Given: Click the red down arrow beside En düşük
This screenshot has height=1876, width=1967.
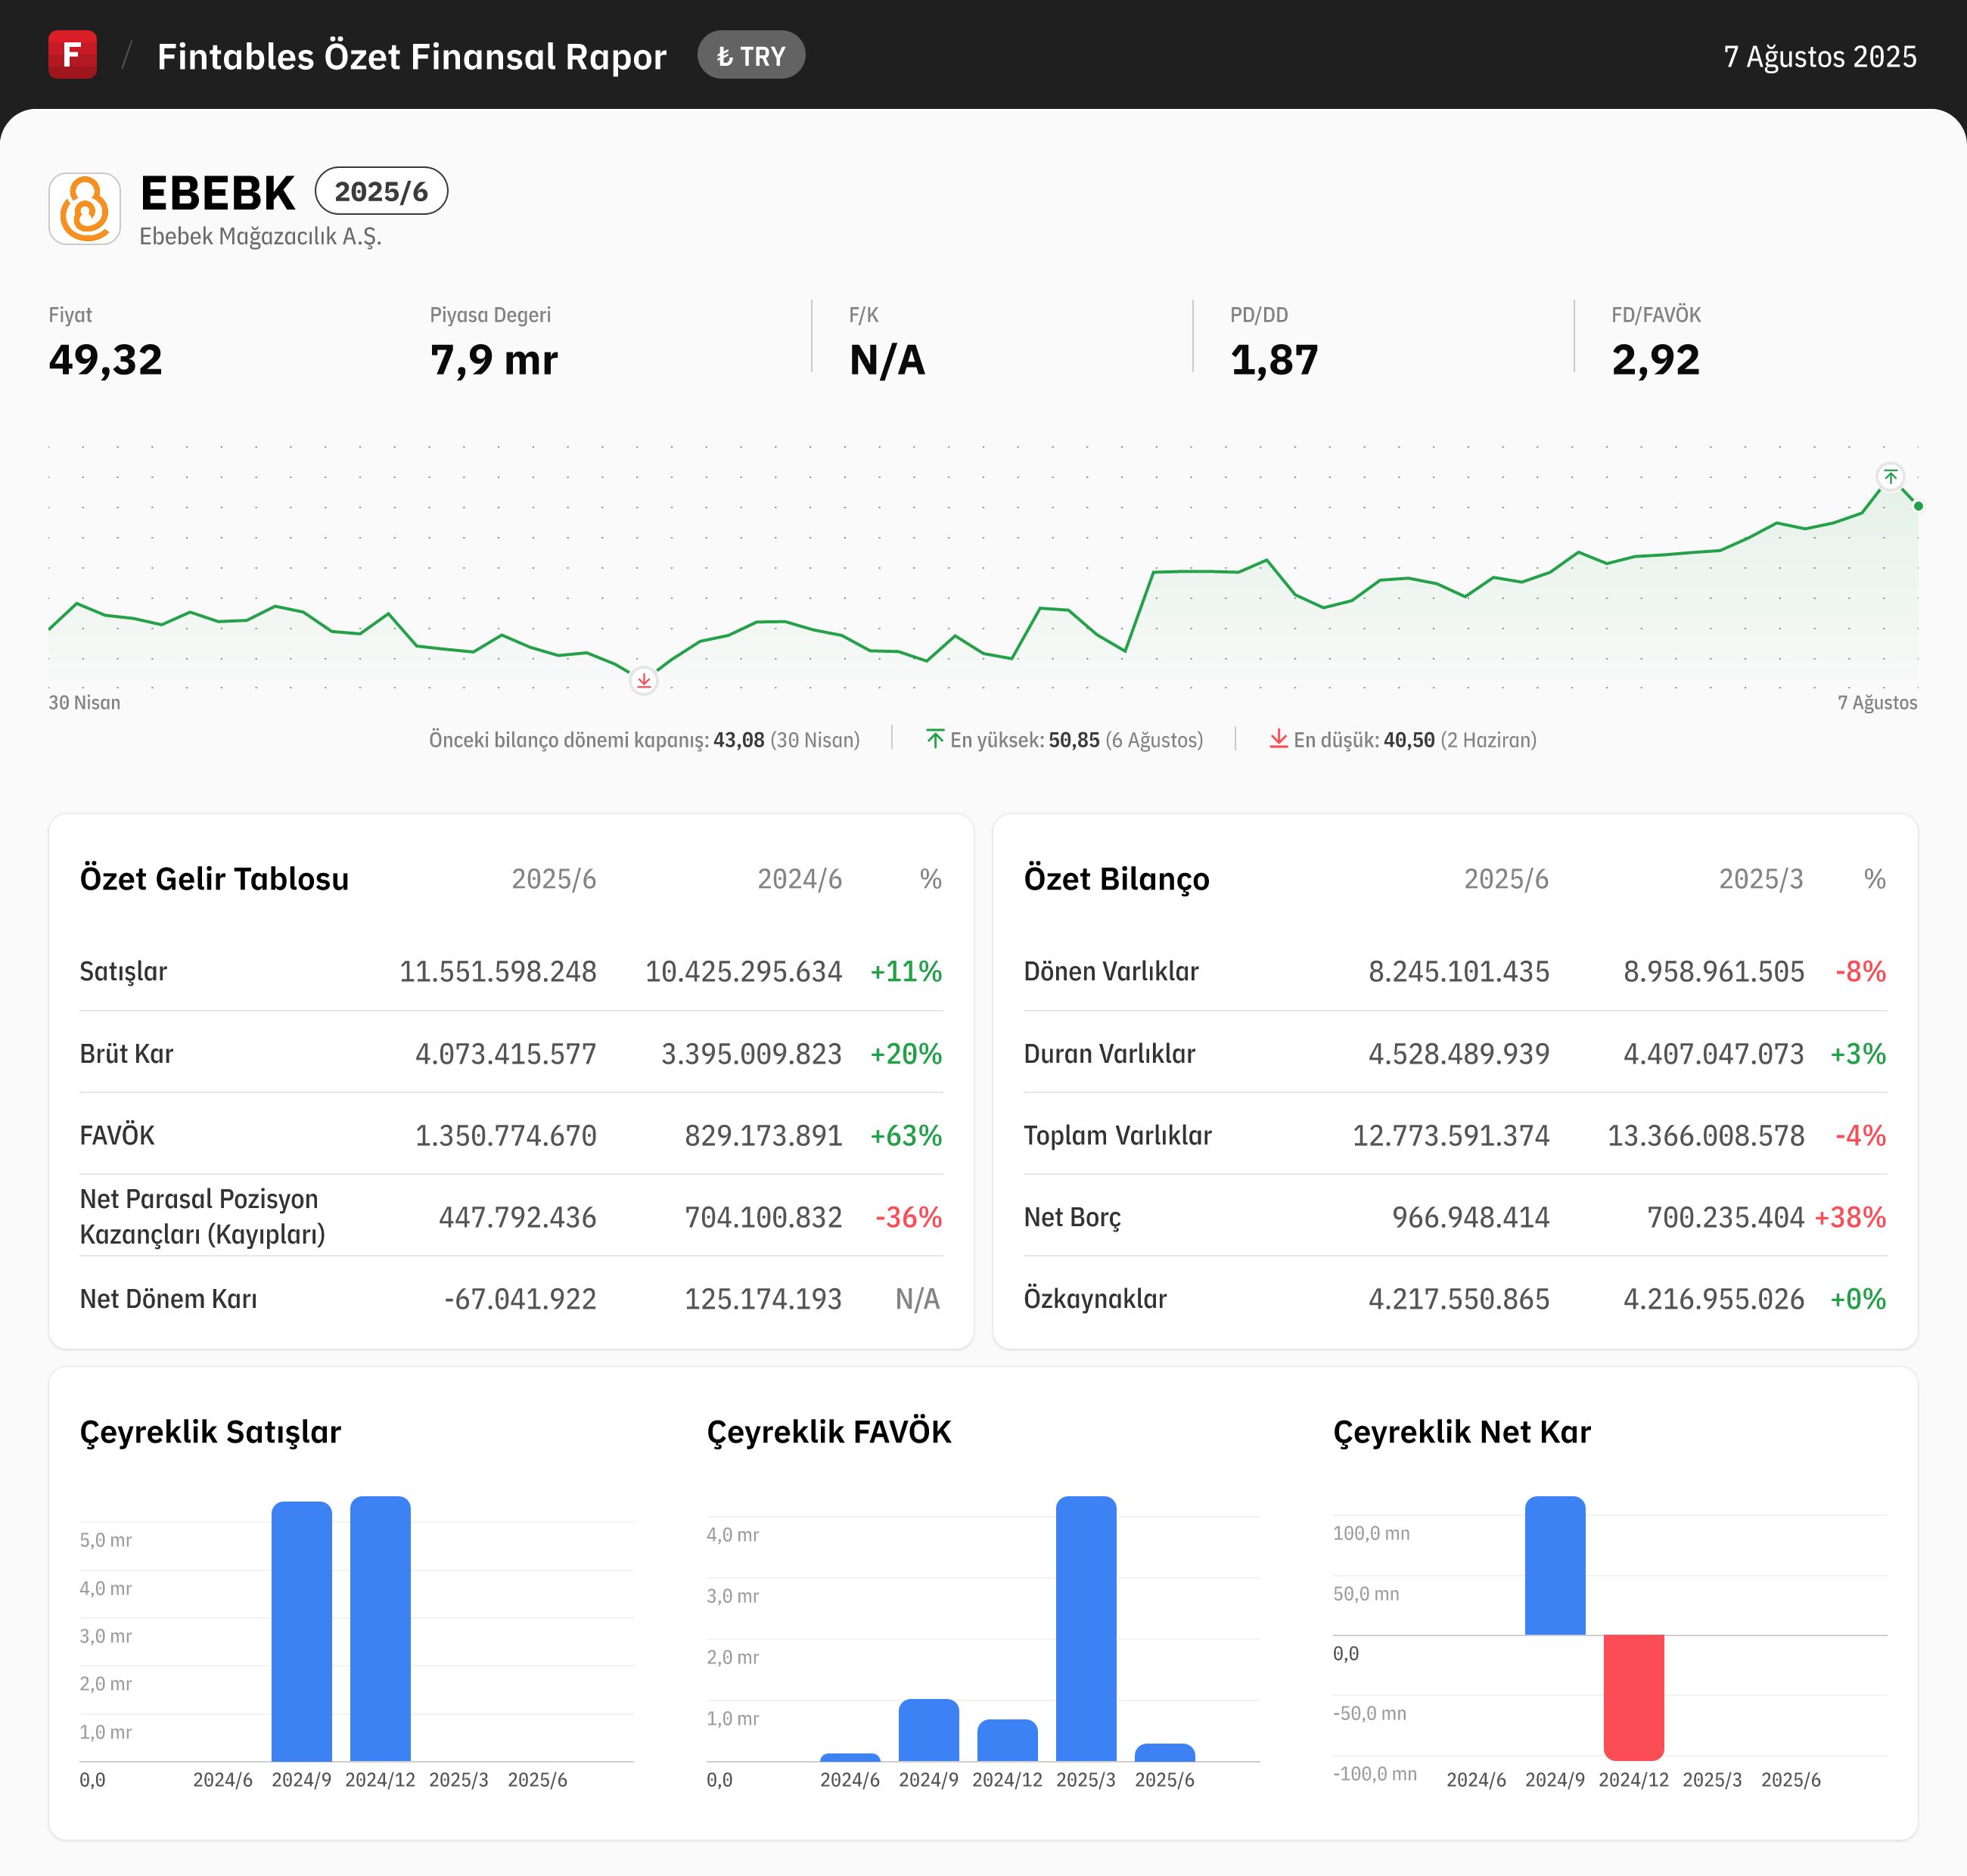Looking at the screenshot, I should point(1278,739).
